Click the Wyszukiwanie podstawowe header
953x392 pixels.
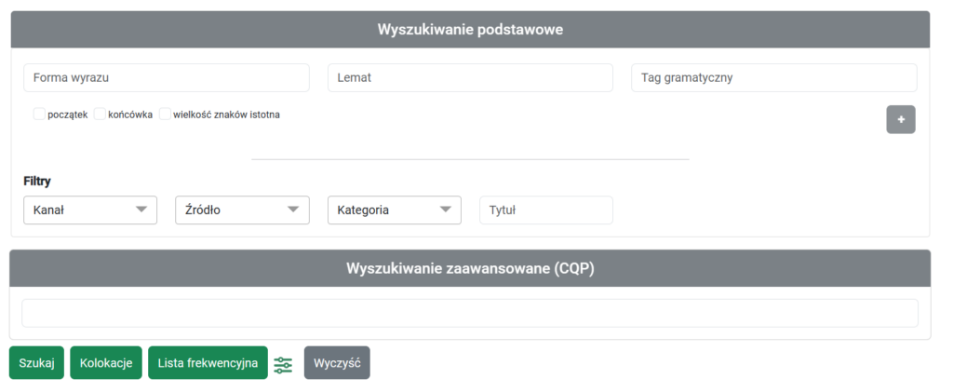pyautogui.click(x=470, y=30)
